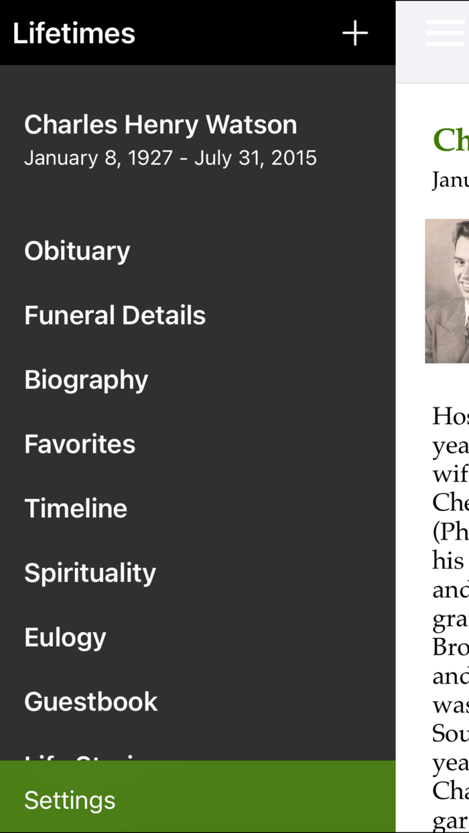Tap the date line under the green heading
The width and height of the screenshot is (469, 833).
(450, 180)
